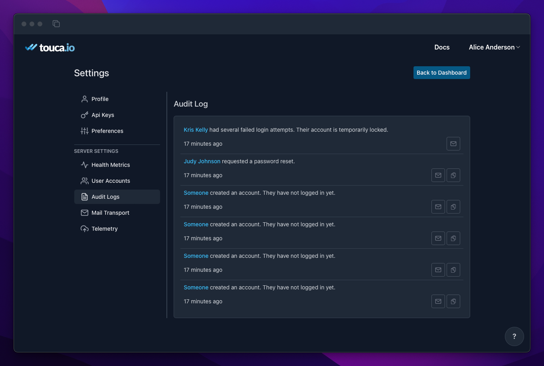This screenshot has height=366, width=544.
Task: Open the Preferences settings page
Action: point(117,131)
